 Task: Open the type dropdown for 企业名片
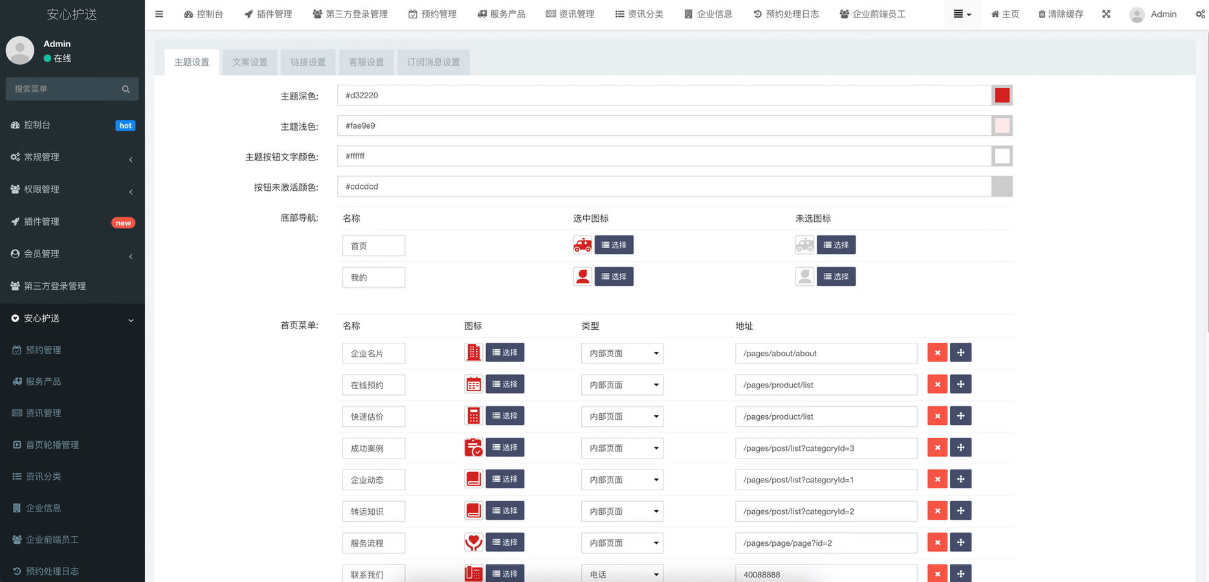click(x=622, y=353)
